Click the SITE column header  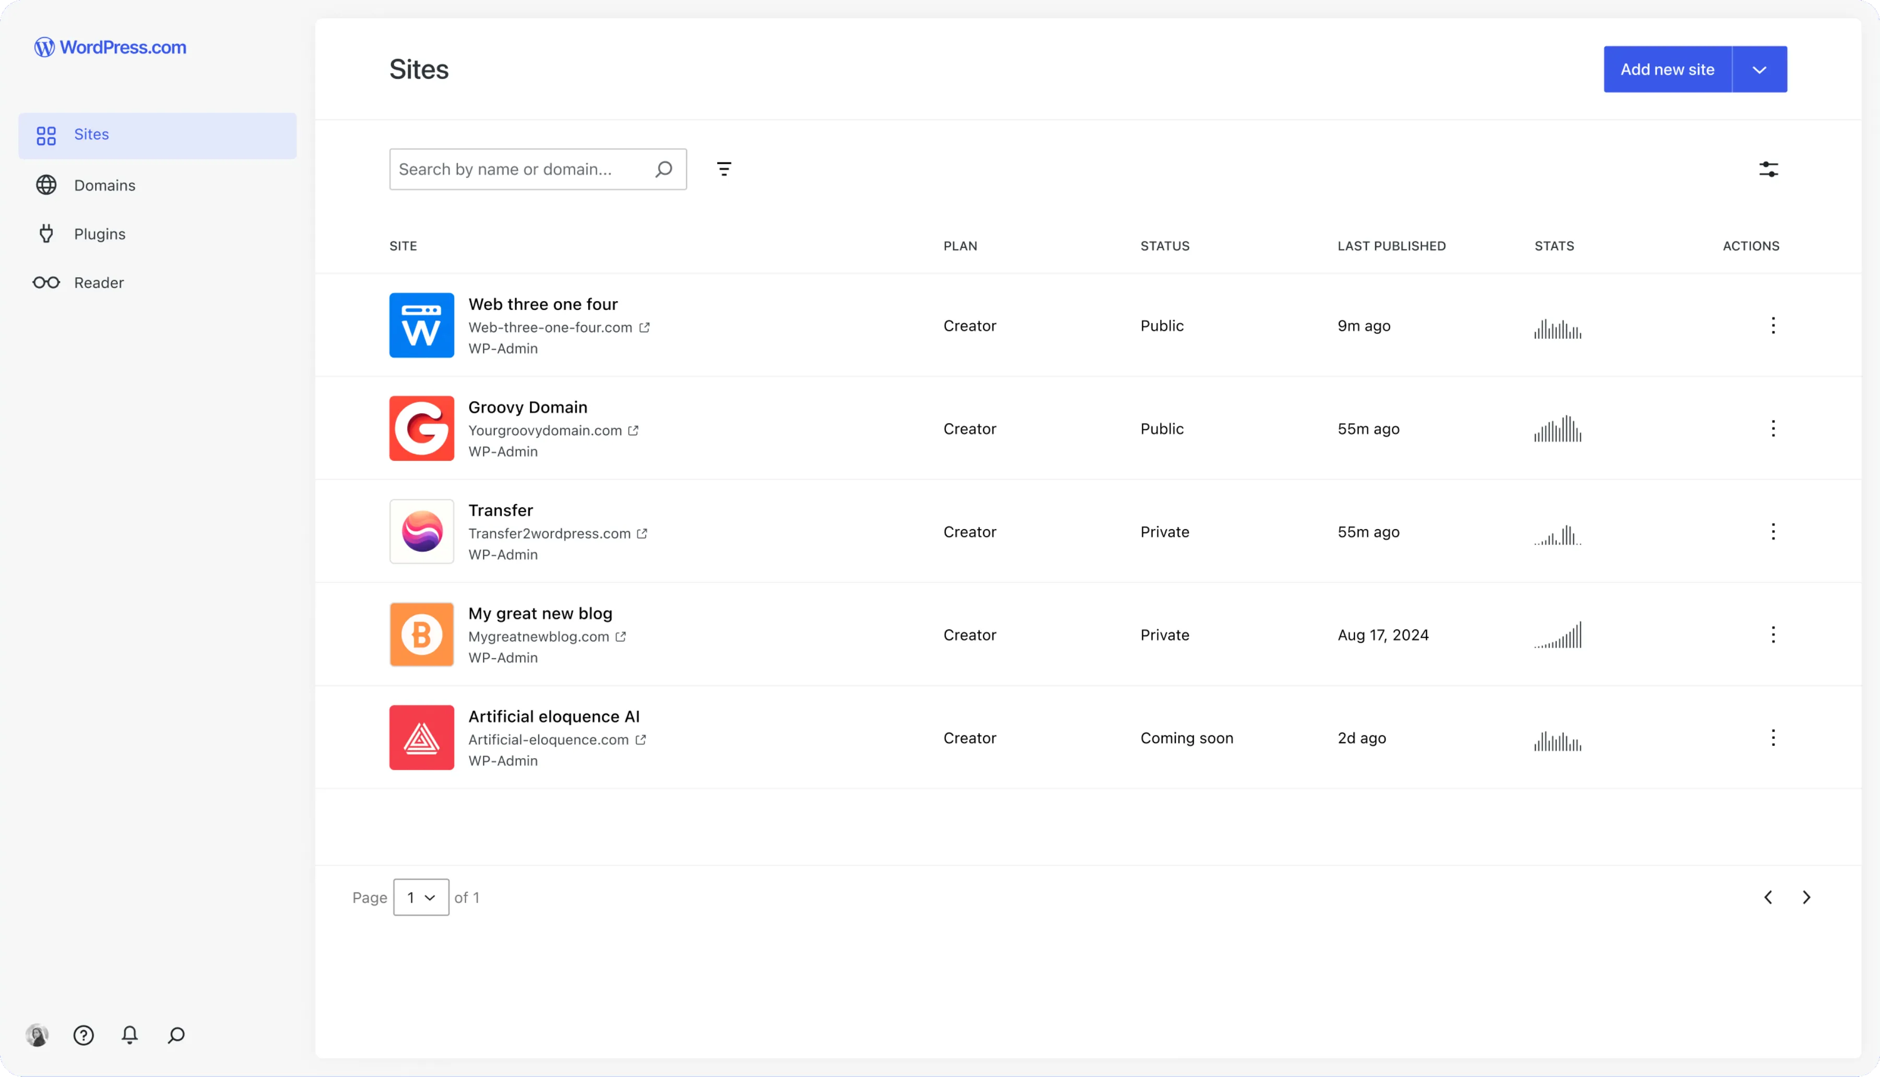[403, 246]
